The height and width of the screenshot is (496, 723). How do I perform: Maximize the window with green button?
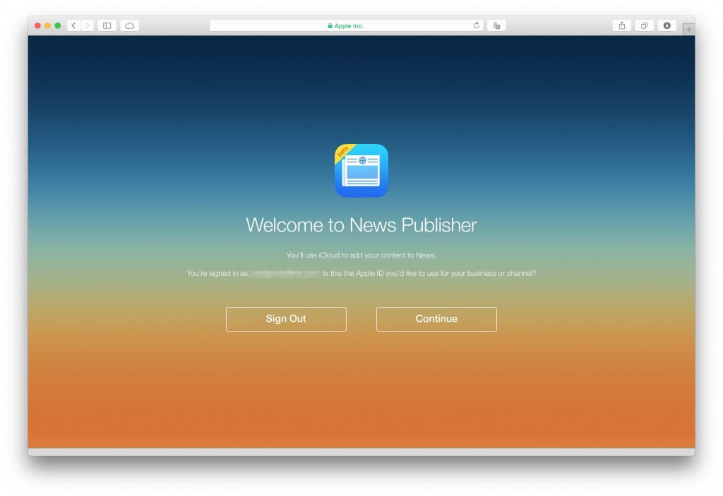point(58,26)
